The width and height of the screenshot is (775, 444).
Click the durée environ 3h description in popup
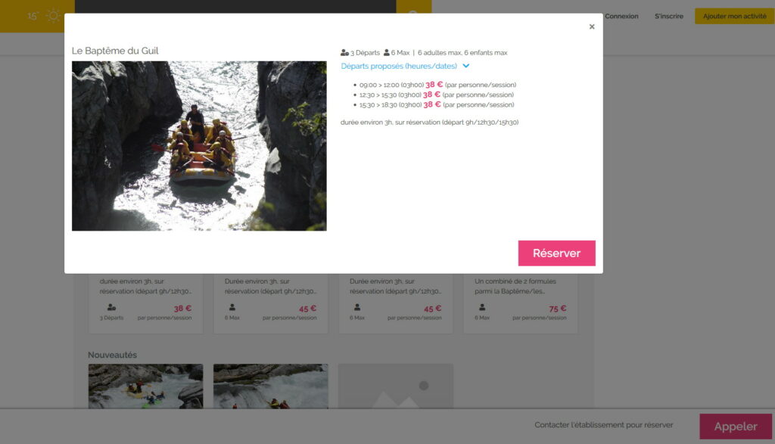tap(430, 122)
